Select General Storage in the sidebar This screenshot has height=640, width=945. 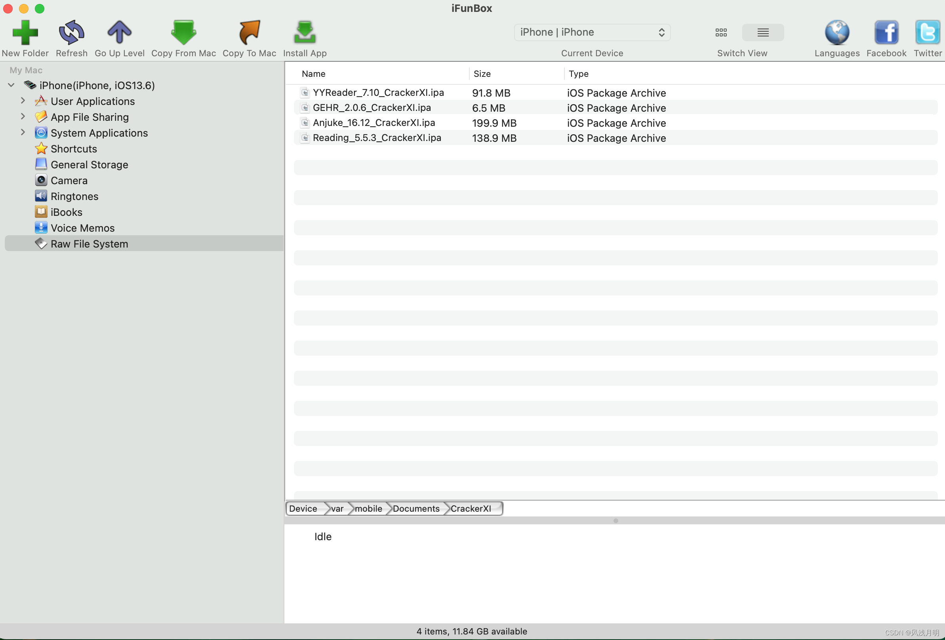pyautogui.click(x=89, y=165)
